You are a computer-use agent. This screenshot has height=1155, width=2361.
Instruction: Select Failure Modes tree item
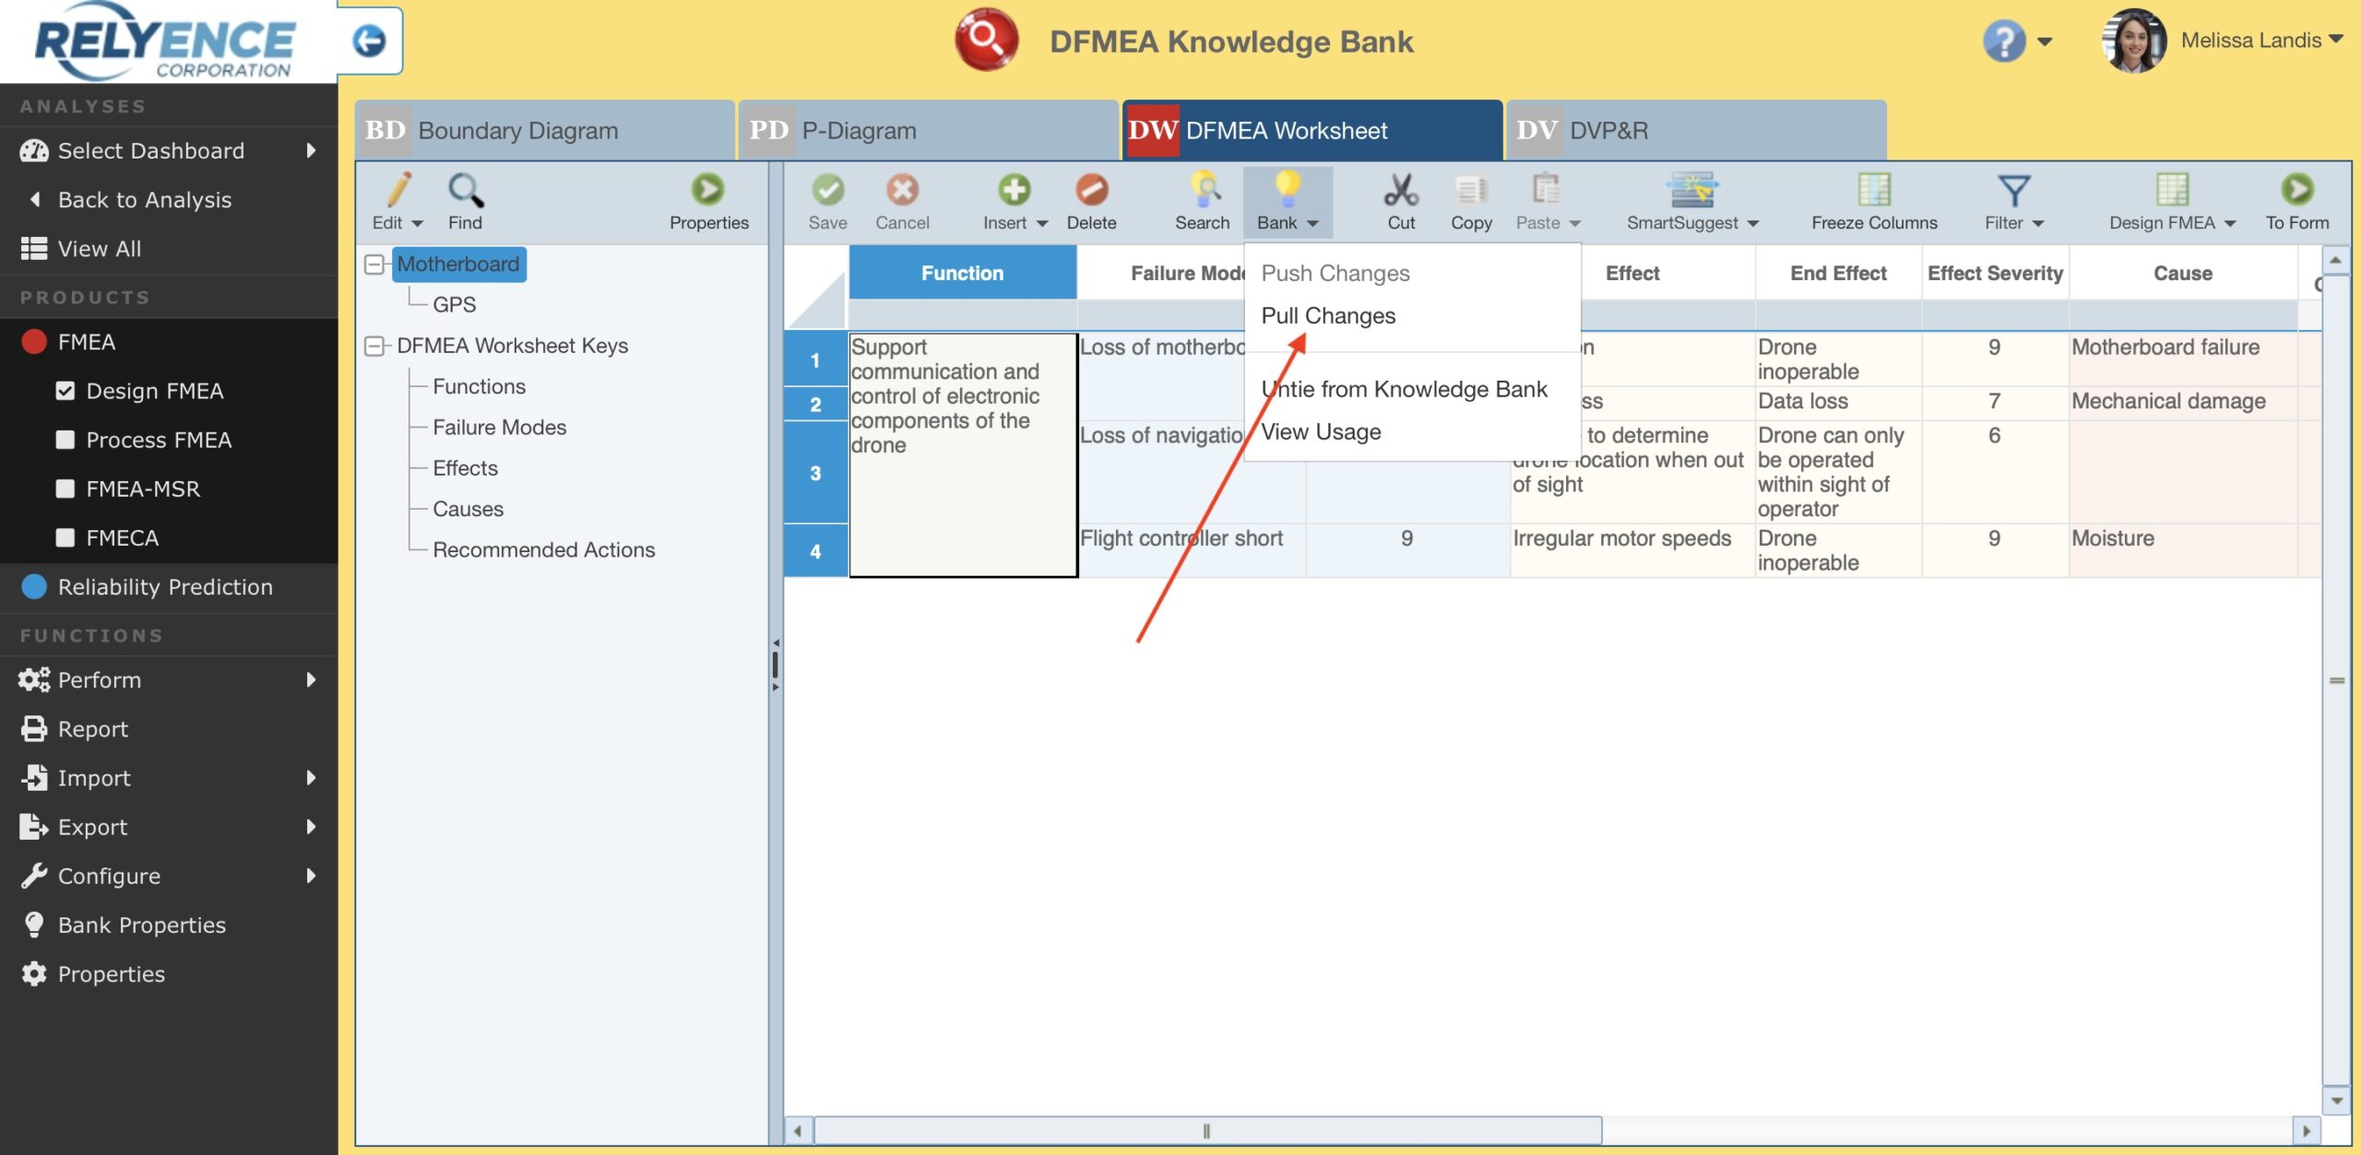[x=499, y=427]
